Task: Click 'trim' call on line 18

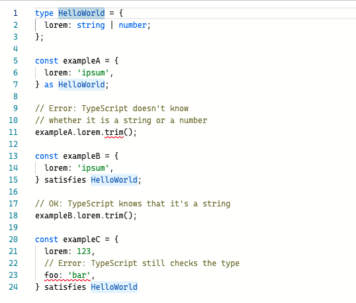Action: [x=114, y=216]
